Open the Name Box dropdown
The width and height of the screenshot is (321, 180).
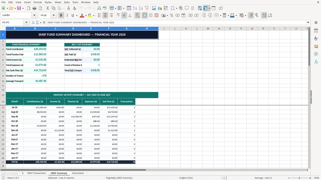[x=26, y=22]
